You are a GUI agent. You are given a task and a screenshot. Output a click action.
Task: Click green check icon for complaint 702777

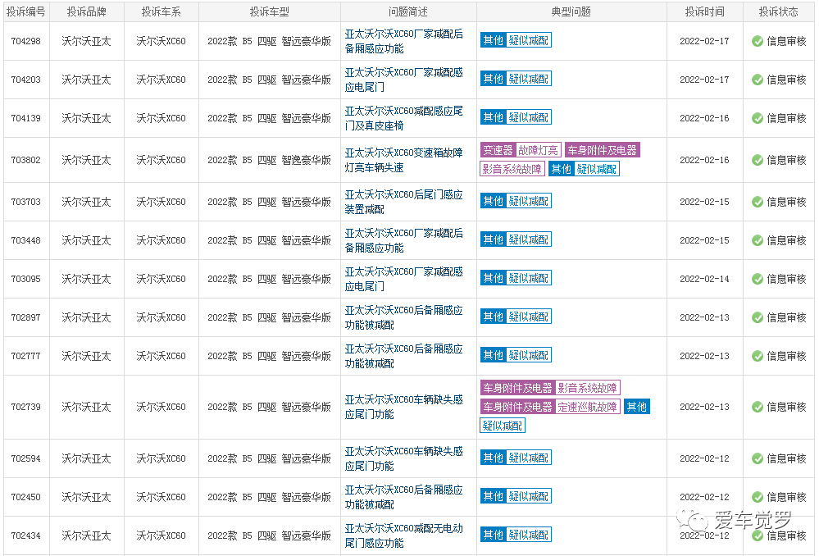pyautogui.click(x=758, y=357)
